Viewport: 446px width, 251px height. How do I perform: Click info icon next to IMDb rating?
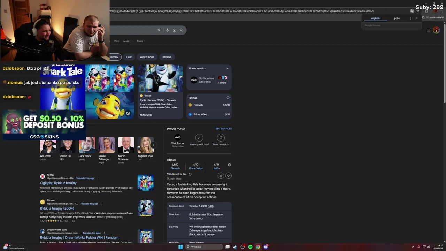(x=229, y=165)
